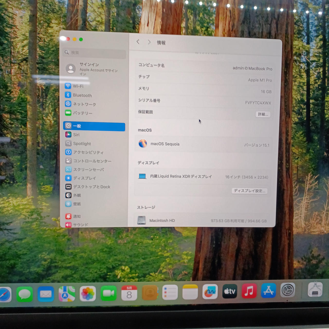Open コントロールセンター settings
Image resolution: width=329 pixels, height=329 pixels.
click(x=92, y=161)
